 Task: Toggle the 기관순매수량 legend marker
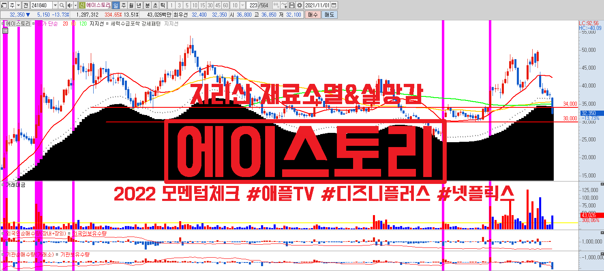tap(2, 254)
